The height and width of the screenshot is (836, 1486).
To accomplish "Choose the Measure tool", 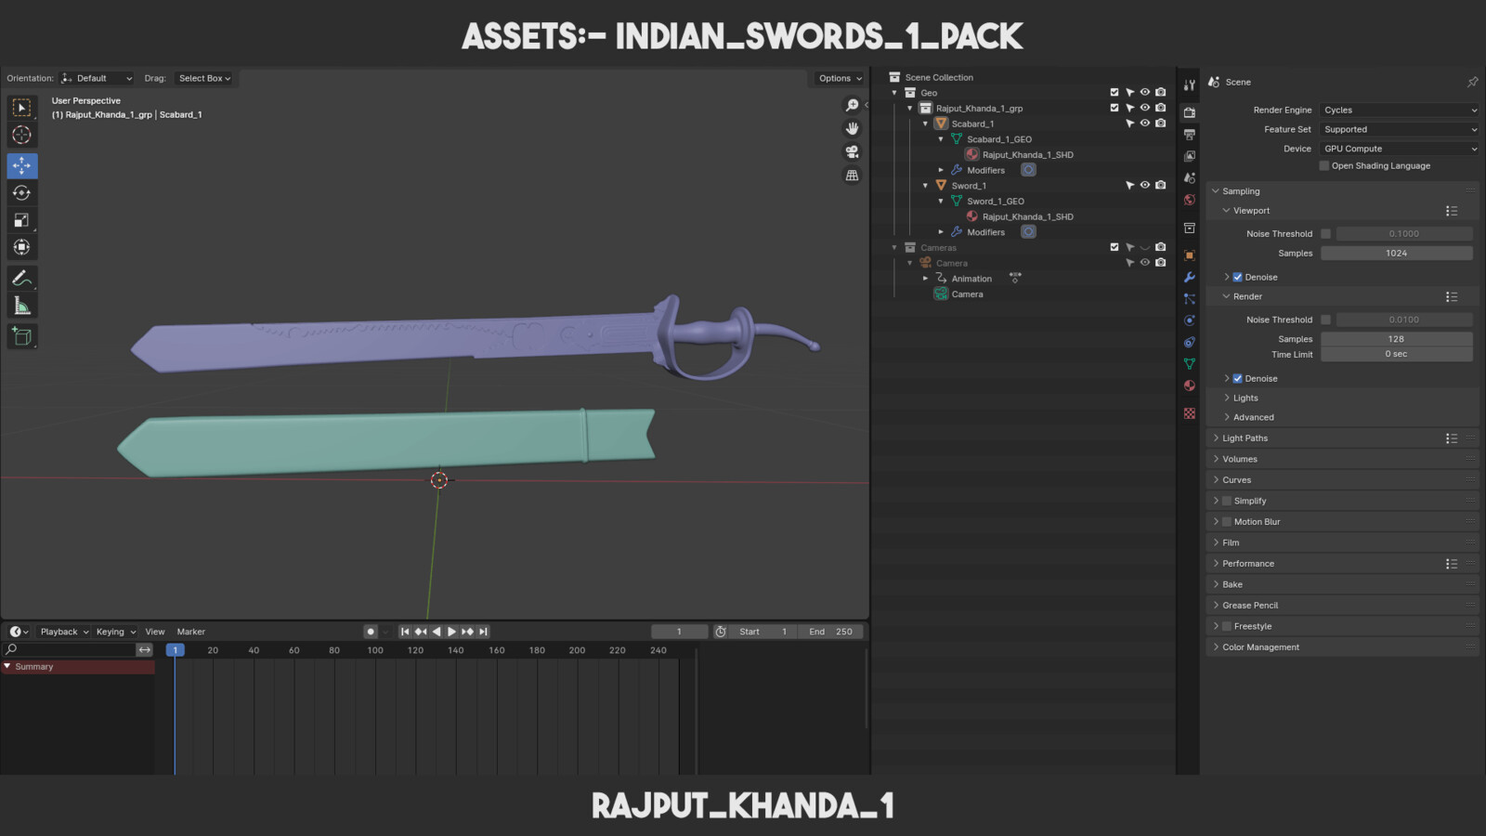I will click(22, 306).
